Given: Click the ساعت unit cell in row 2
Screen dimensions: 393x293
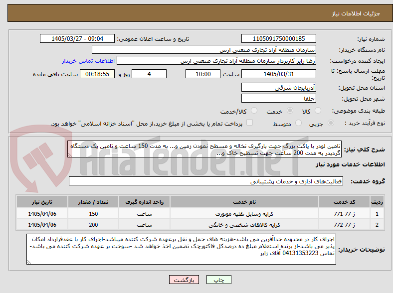Looking at the screenshot, I should click(x=144, y=225).
